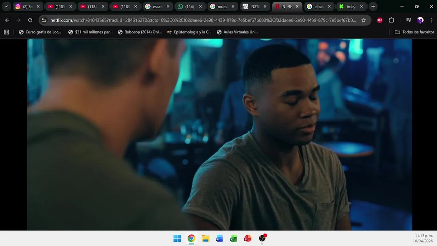Open the recording app with red dot

coord(262,238)
